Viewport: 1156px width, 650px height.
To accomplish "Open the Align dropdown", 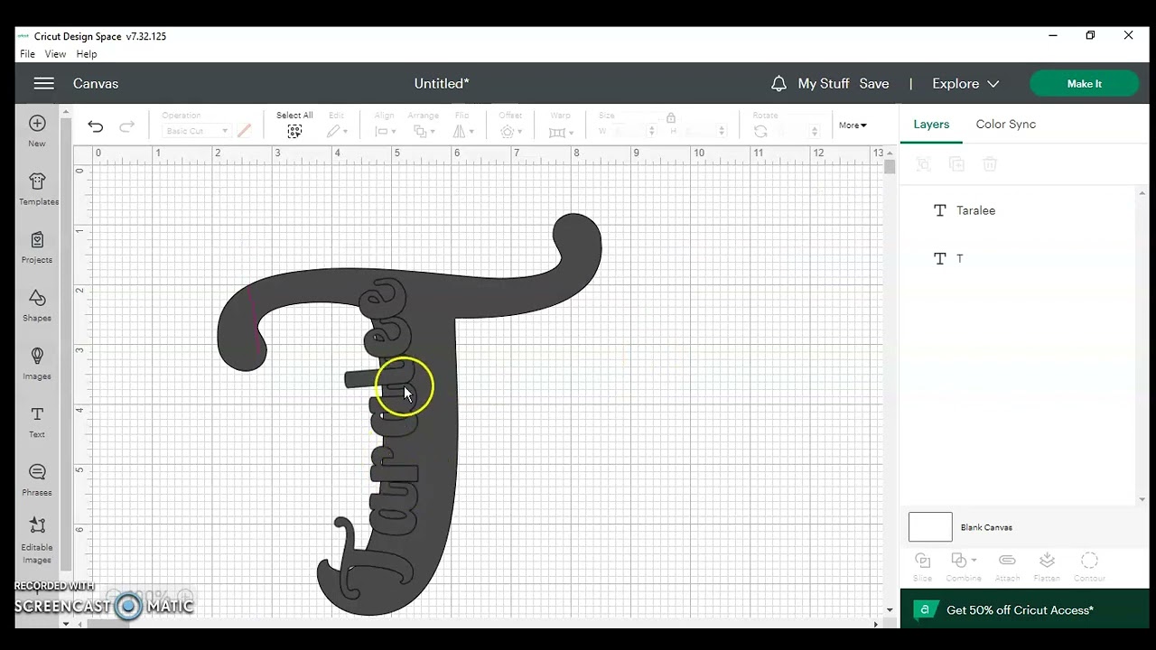I will tap(385, 132).
